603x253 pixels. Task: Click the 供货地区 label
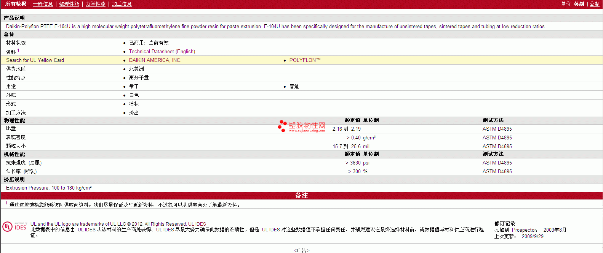coord(16,69)
